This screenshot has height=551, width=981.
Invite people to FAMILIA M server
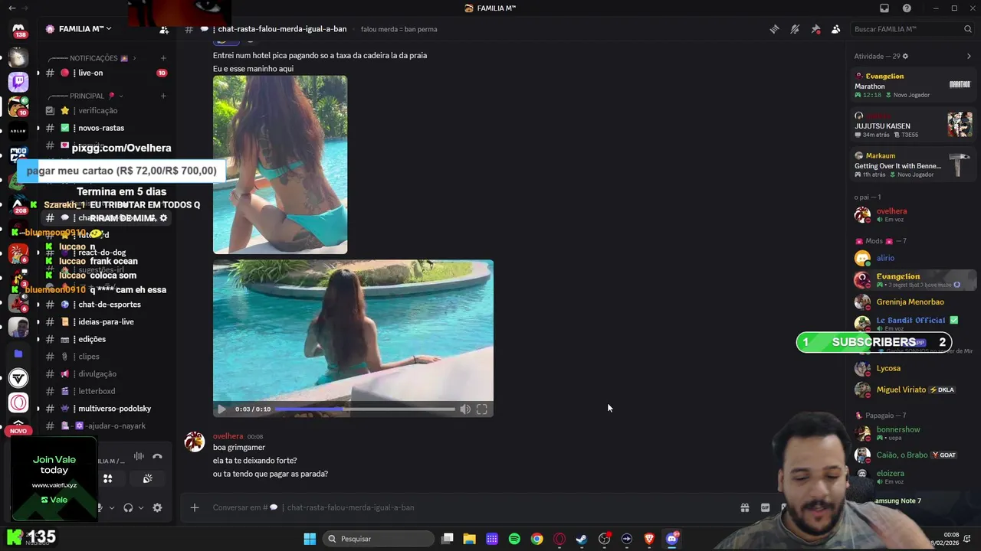click(x=164, y=29)
